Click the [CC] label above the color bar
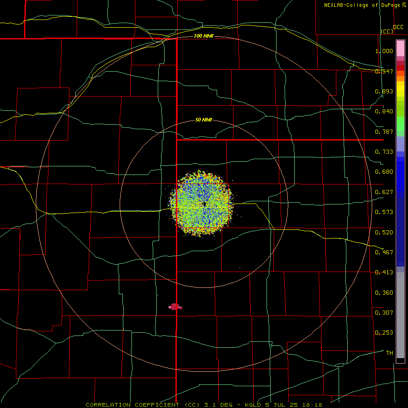408x408 pixels. (x=387, y=31)
